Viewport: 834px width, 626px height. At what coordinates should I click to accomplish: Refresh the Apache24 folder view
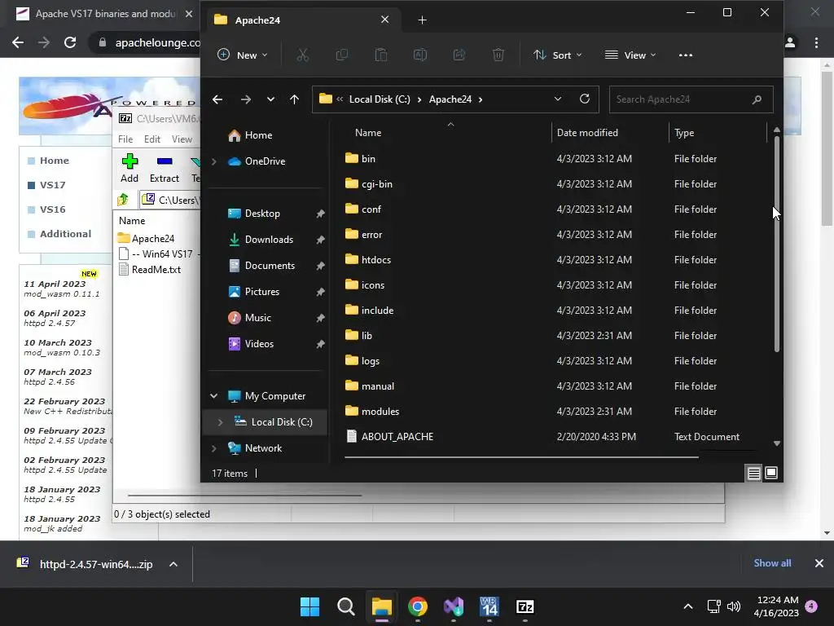click(585, 99)
